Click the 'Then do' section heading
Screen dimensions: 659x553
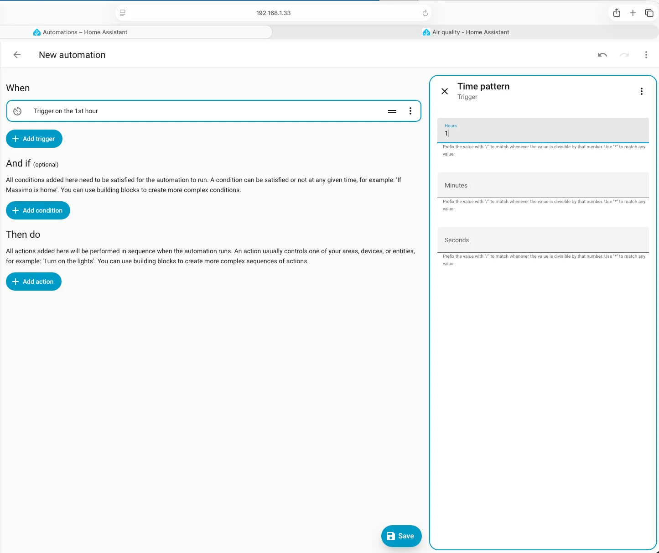[23, 235]
